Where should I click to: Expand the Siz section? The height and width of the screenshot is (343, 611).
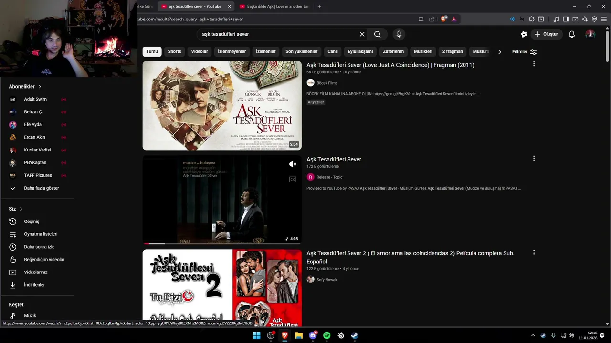click(16, 209)
